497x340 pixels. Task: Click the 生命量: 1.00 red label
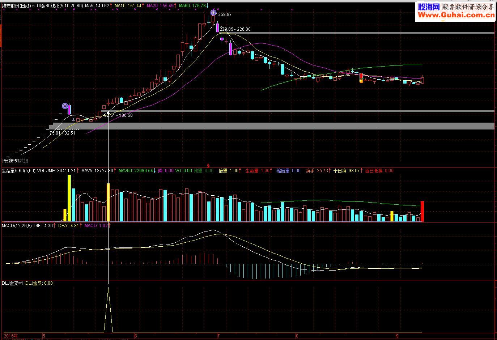pos(258,171)
